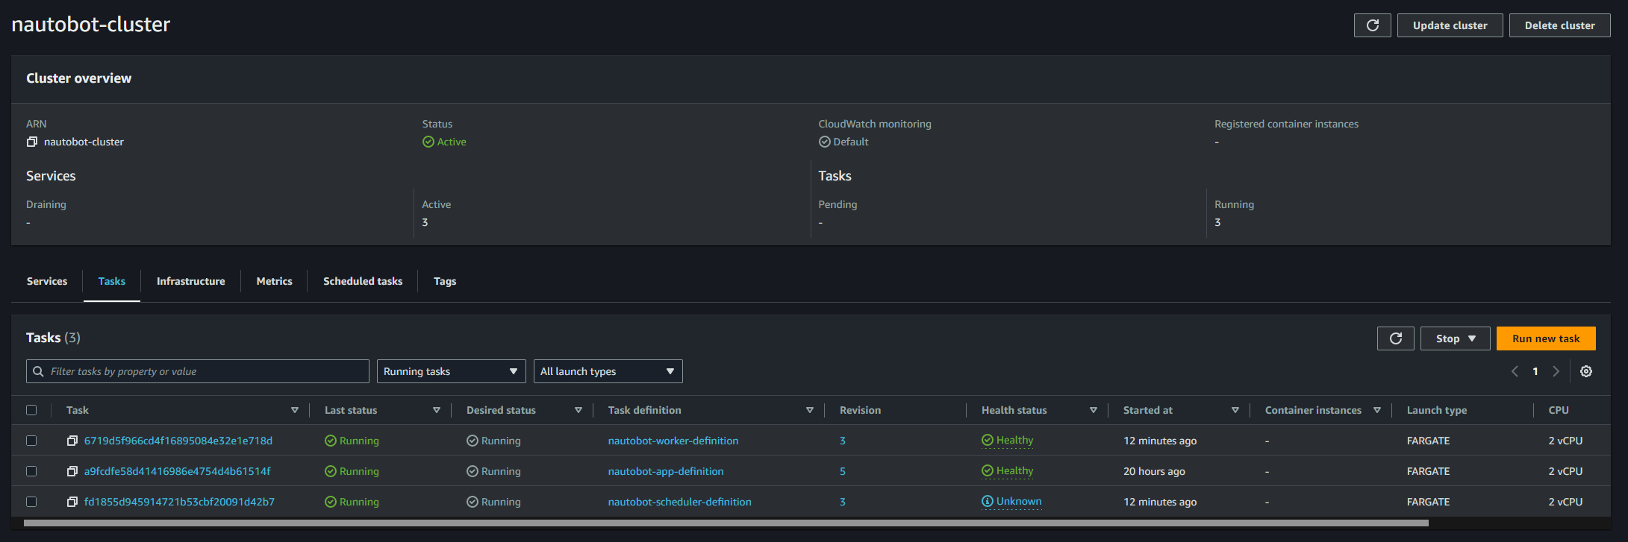Click the horizontal table scrollbar

point(726,523)
